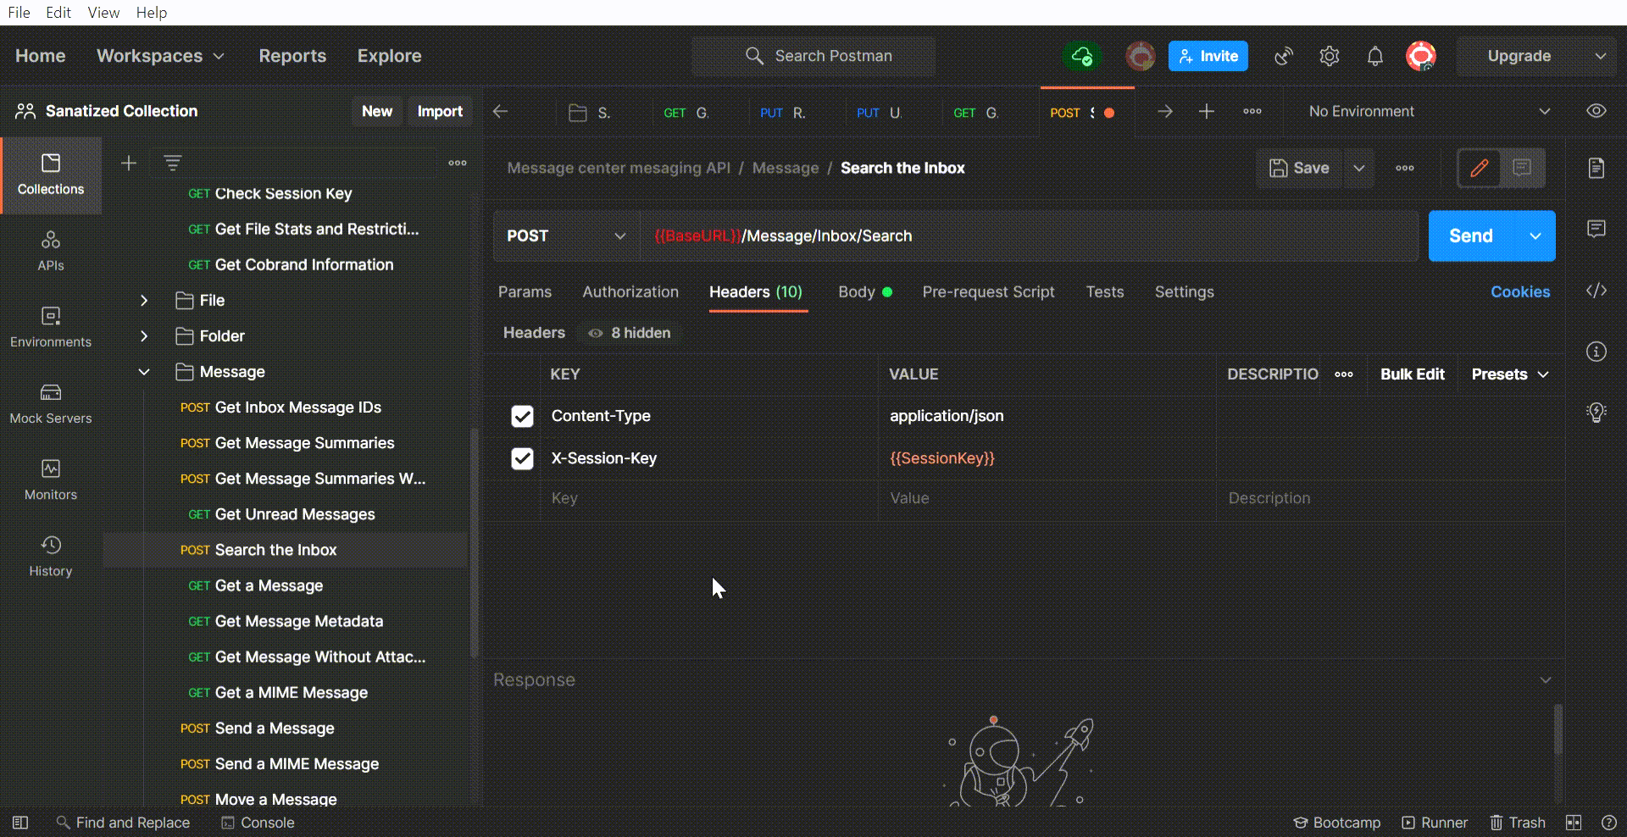Image resolution: width=1627 pixels, height=837 pixels.
Task: Switch to the Body tab
Action: tap(857, 292)
